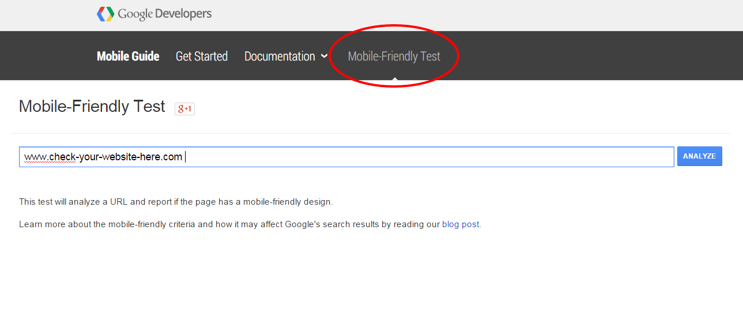
Task: Select the Mobile-Friendly Test nav tab
Action: tap(394, 56)
